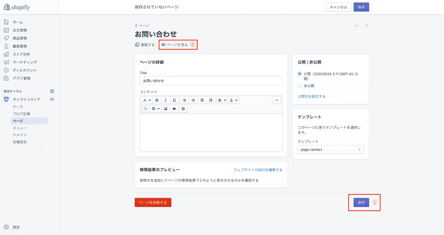
Task: Insert a video using the editor toolbar
Action: 174,108
